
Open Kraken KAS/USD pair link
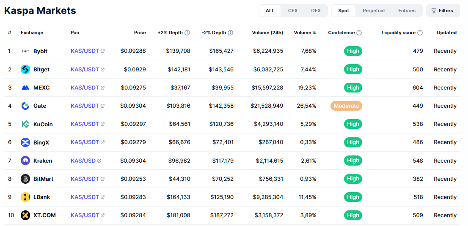coord(83,161)
